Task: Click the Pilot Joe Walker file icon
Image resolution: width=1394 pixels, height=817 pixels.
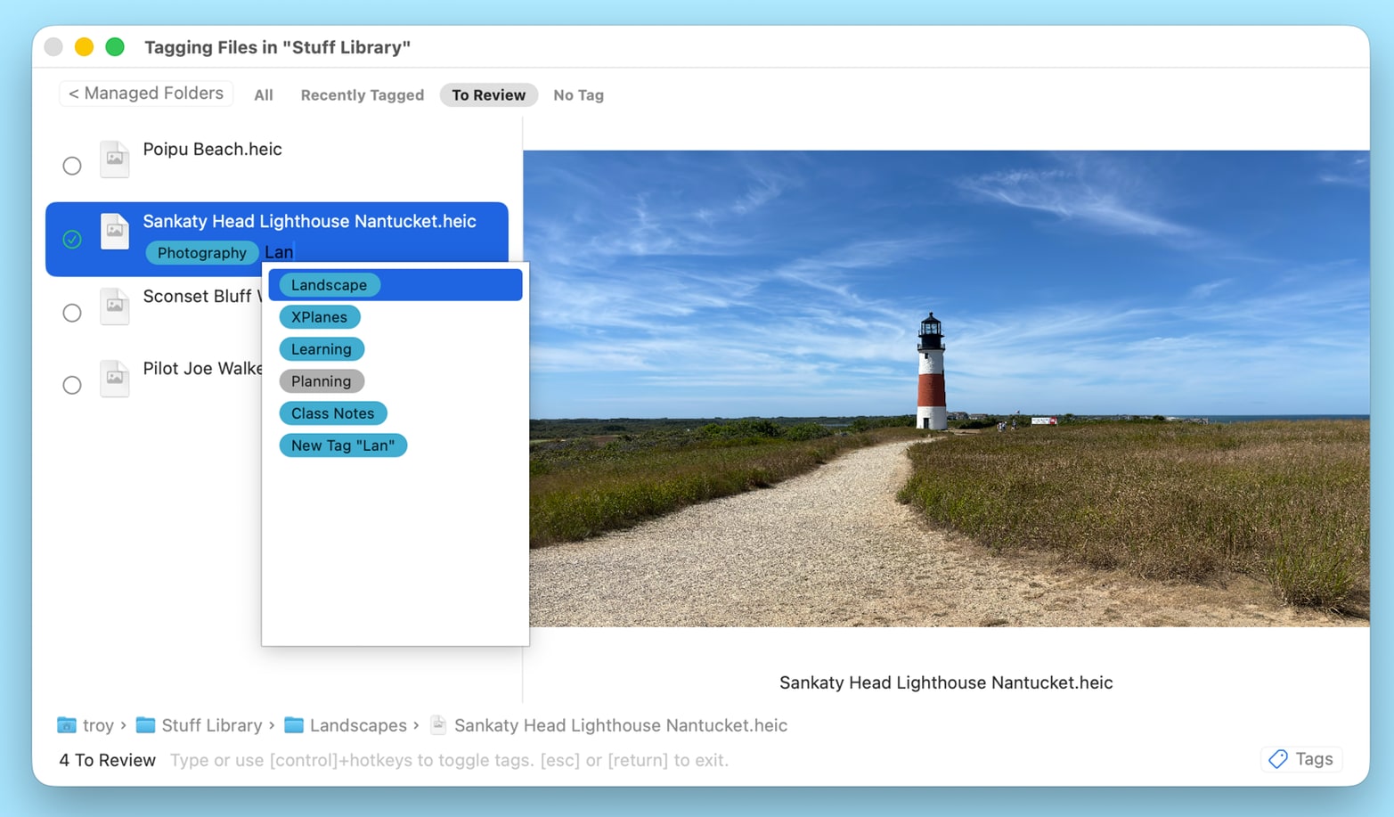Action: coord(115,378)
